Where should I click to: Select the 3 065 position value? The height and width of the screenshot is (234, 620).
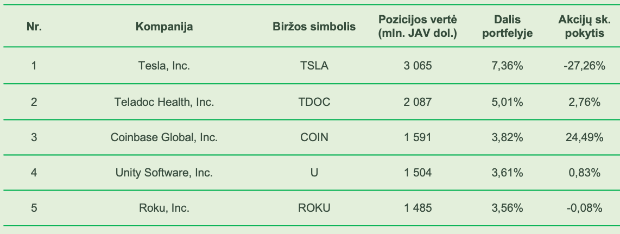[417, 66]
